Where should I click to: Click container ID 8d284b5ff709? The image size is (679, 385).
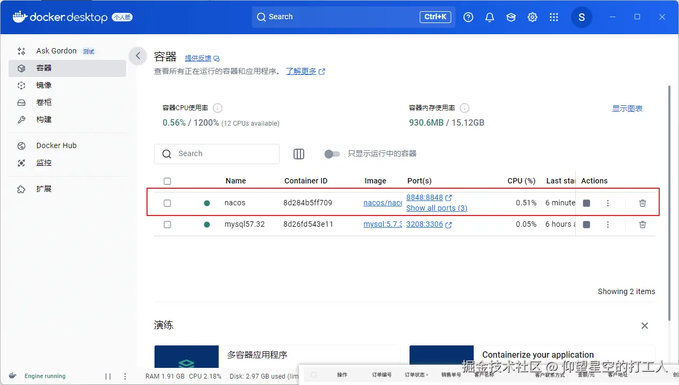[x=307, y=203]
